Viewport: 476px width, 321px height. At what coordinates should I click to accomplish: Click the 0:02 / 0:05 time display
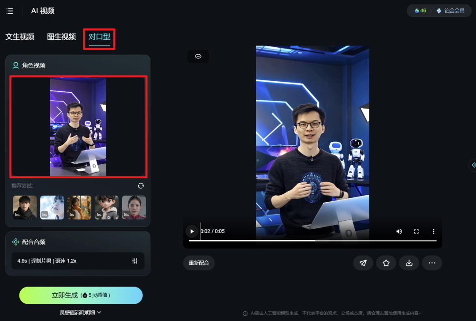(x=212, y=231)
